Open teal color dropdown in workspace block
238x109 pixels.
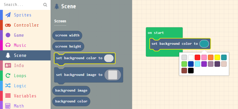204,44
